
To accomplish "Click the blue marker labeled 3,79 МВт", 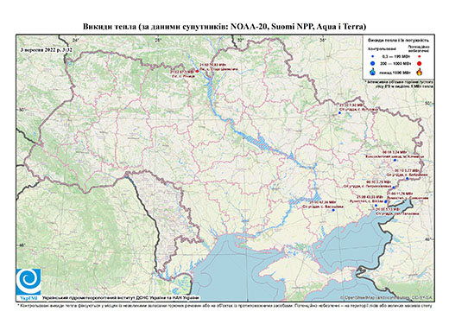I will coord(394,188).
